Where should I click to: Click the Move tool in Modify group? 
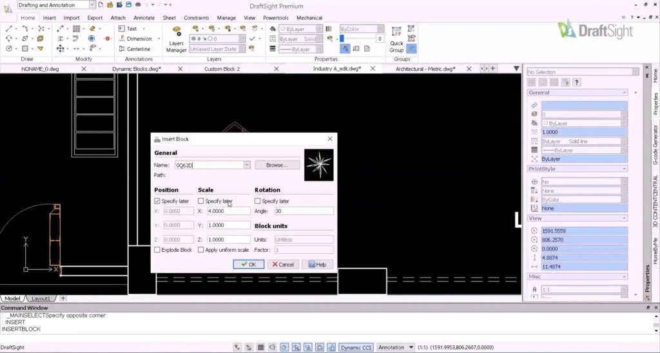coord(60,48)
